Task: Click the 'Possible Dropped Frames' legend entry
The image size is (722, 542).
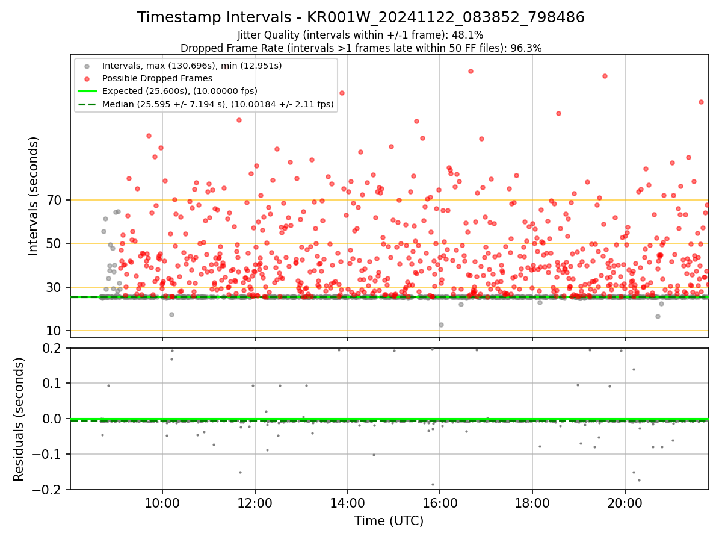Action: (x=157, y=78)
